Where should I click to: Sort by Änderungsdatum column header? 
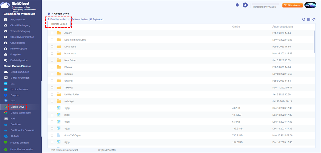pos(282,27)
